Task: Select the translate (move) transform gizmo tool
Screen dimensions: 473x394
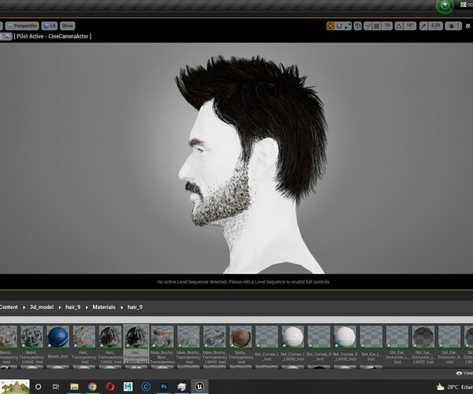Action: pos(330,26)
